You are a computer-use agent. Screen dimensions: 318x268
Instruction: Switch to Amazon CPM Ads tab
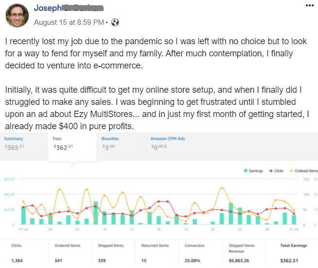(x=168, y=142)
